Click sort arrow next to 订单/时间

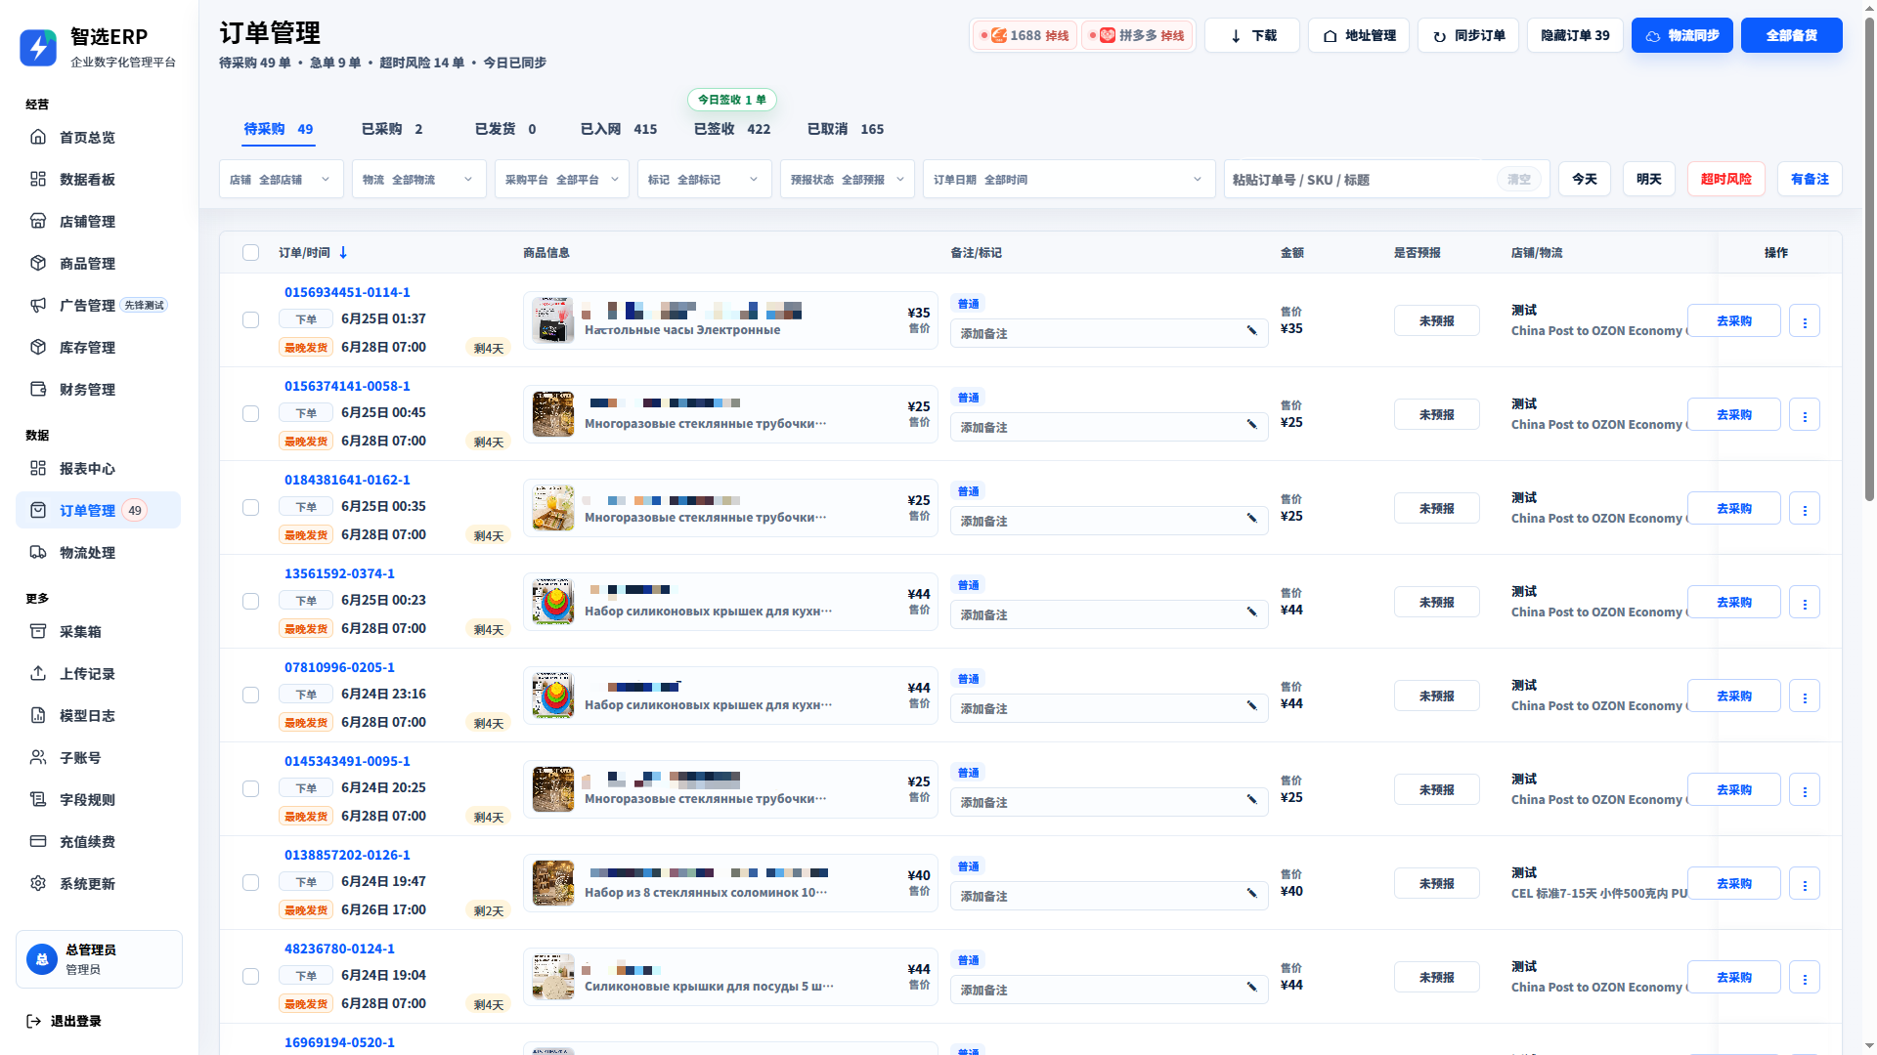click(x=343, y=252)
